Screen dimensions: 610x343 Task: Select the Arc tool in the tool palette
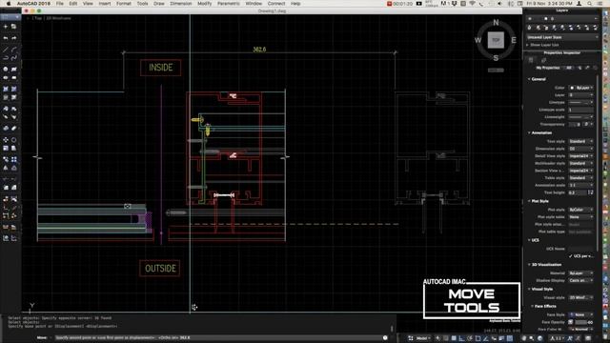(14, 50)
